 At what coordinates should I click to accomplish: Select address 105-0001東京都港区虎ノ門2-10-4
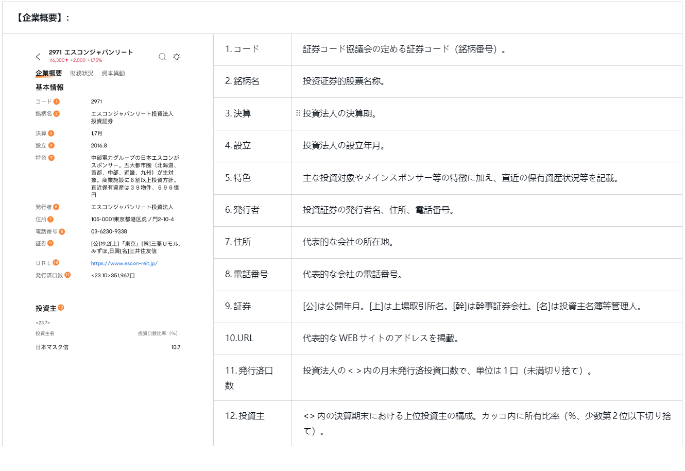pos(132,220)
